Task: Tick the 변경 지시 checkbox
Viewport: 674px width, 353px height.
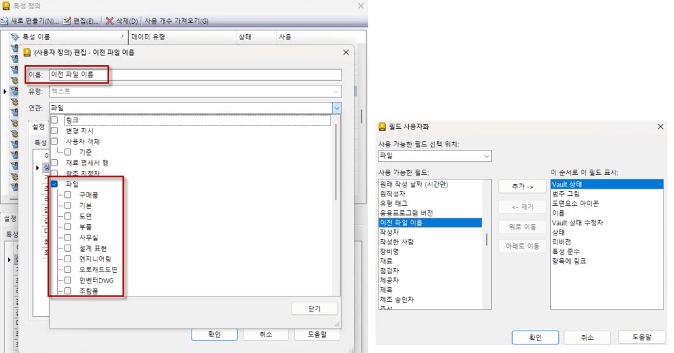Action: [55, 131]
